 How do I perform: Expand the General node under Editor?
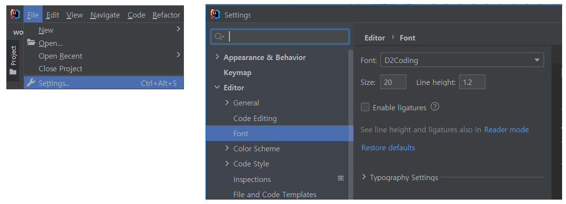tap(227, 102)
